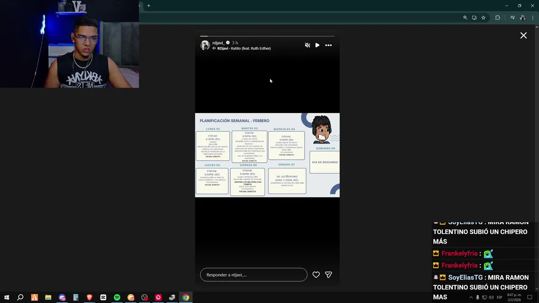Play the paused story
This screenshot has height=303, width=539.
click(x=317, y=45)
